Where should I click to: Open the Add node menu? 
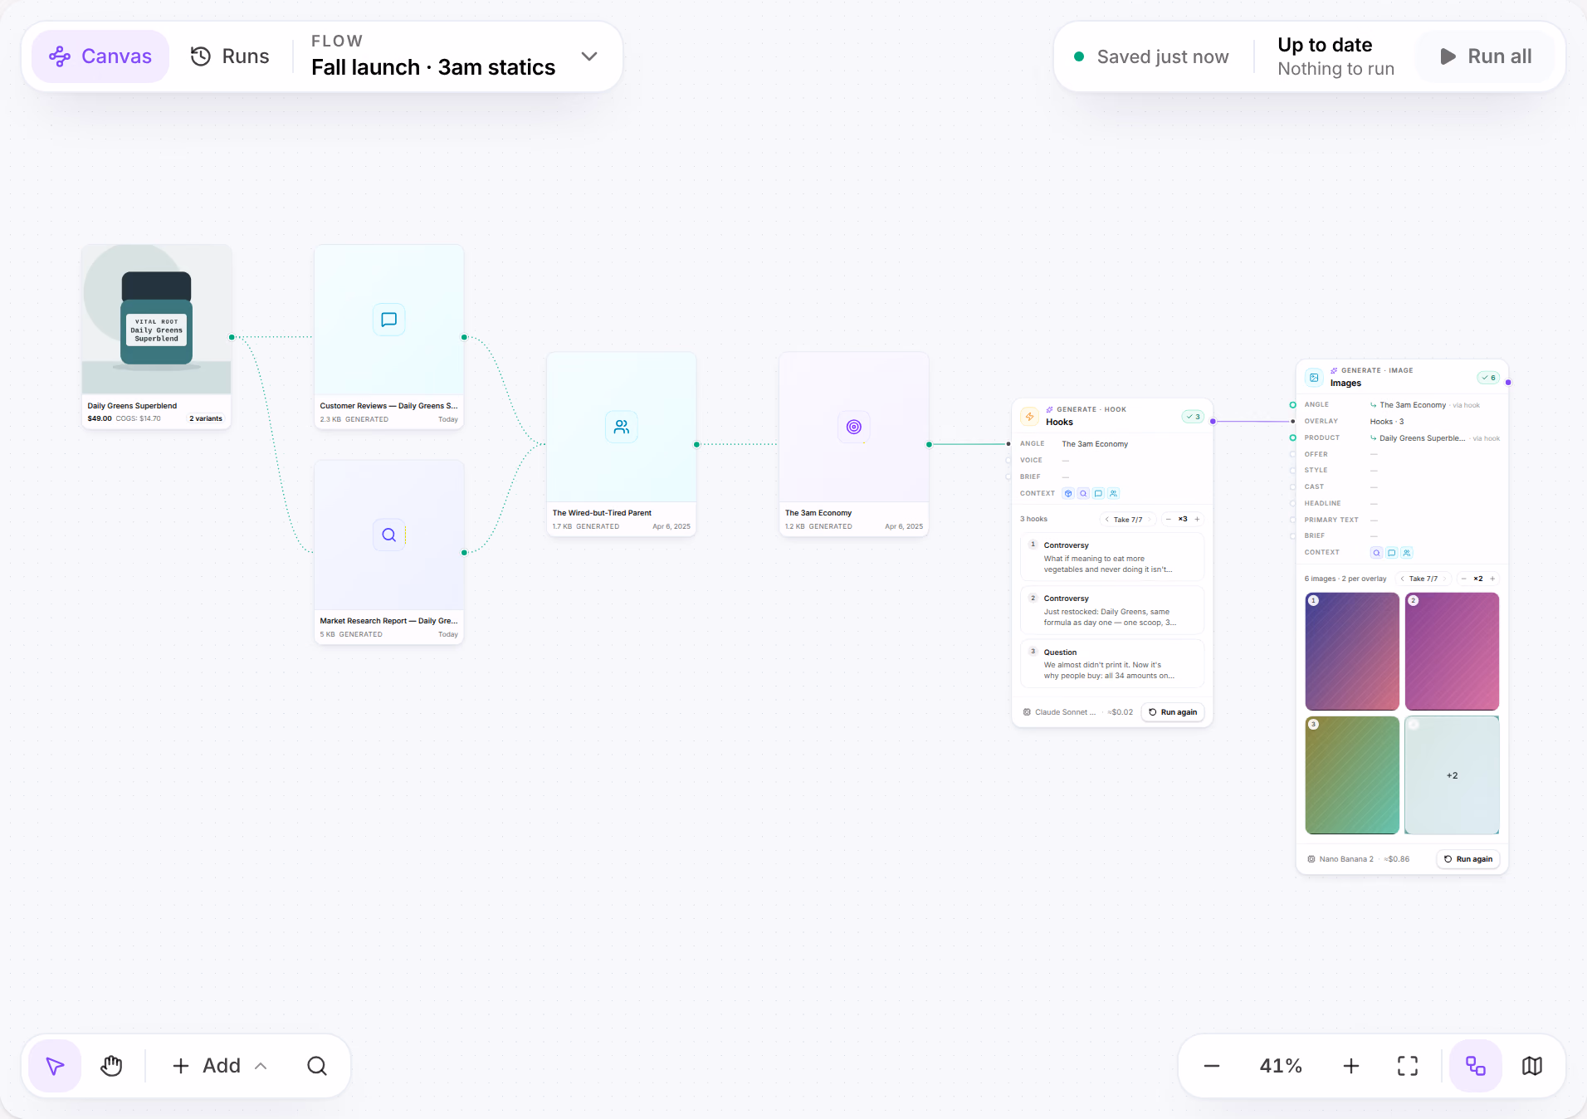click(219, 1066)
